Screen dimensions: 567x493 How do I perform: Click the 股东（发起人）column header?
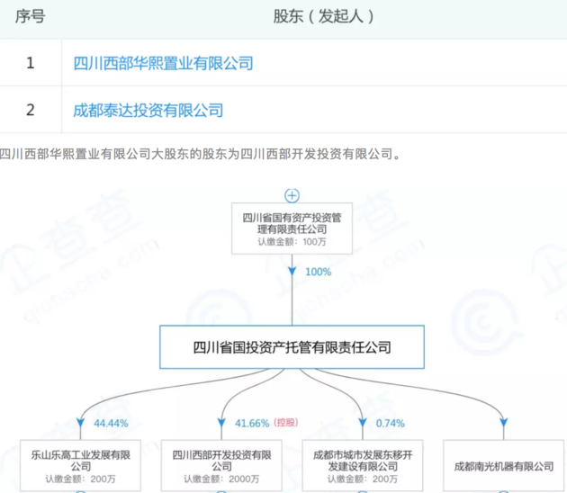pyautogui.click(x=323, y=16)
